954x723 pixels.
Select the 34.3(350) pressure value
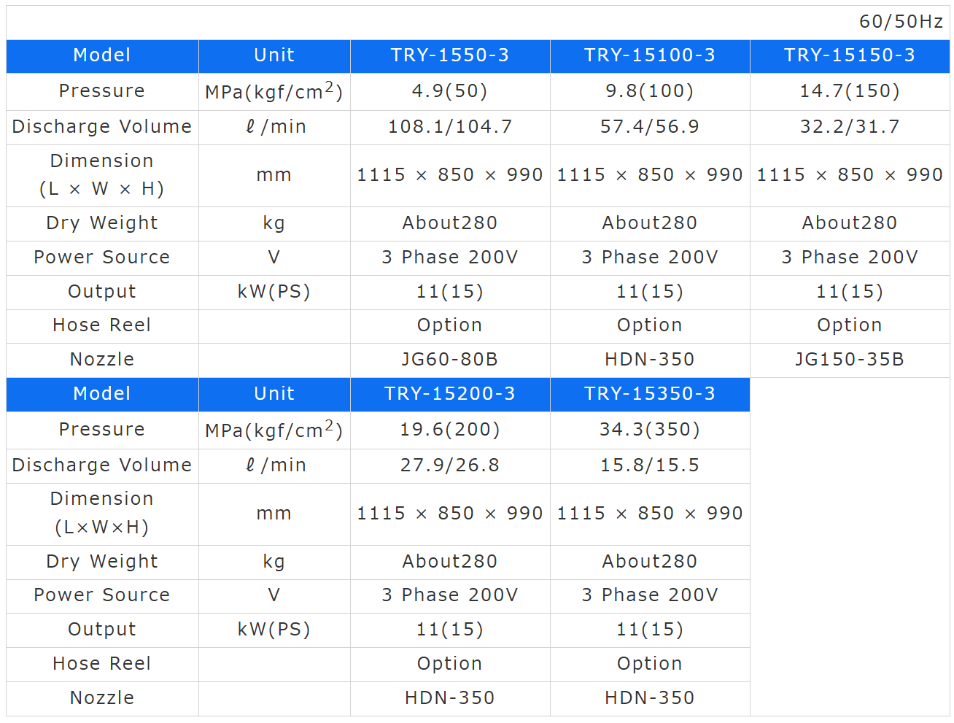pyautogui.click(x=649, y=430)
